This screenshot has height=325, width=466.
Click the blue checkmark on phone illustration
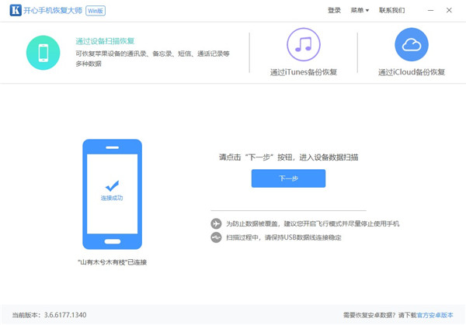click(x=112, y=186)
